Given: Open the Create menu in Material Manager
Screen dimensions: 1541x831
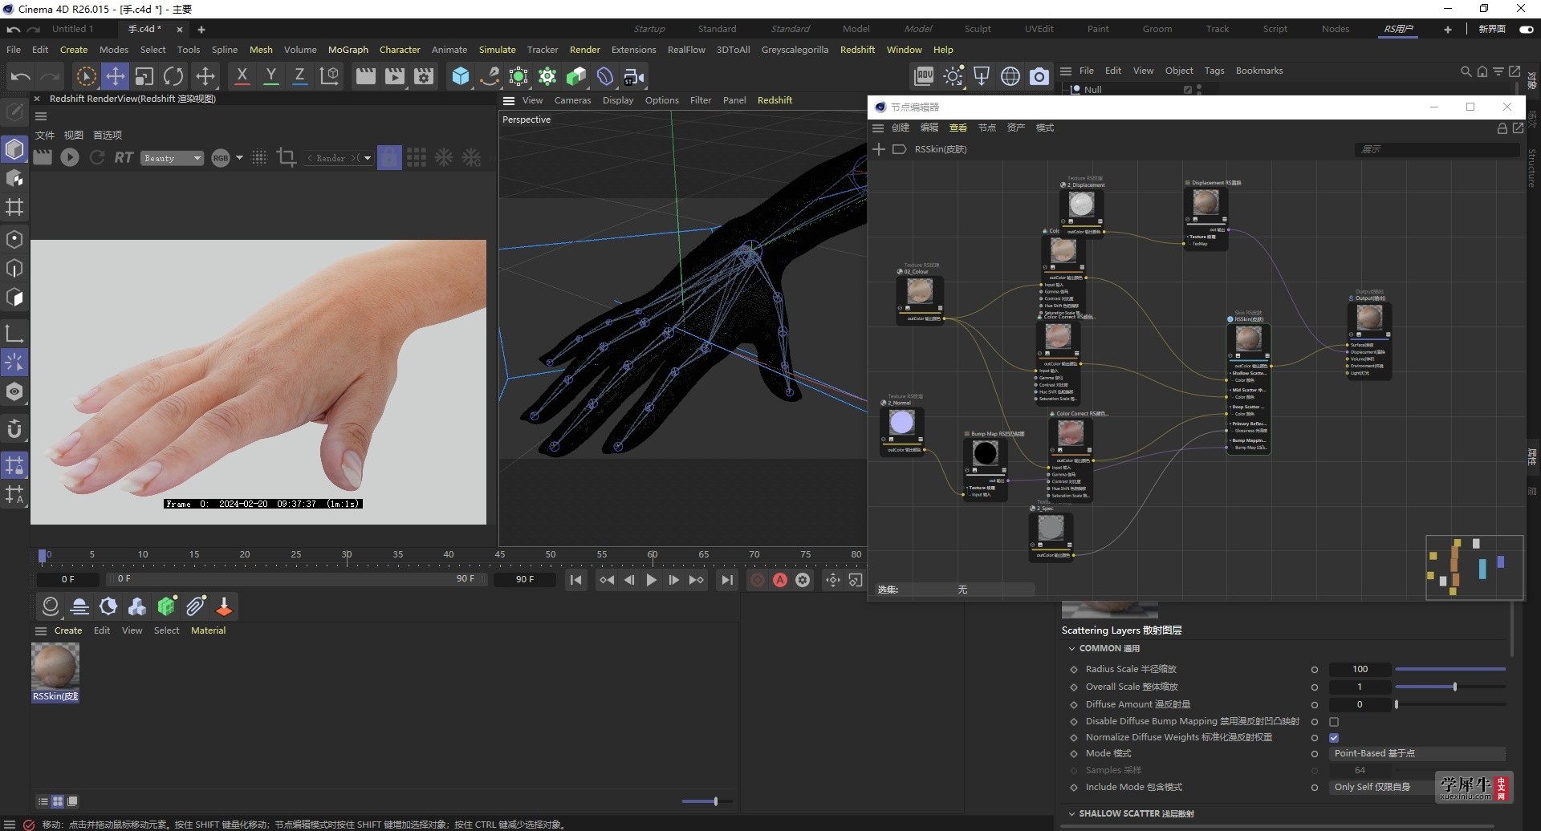Looking at the screenshot, I should tap(68, 630).
